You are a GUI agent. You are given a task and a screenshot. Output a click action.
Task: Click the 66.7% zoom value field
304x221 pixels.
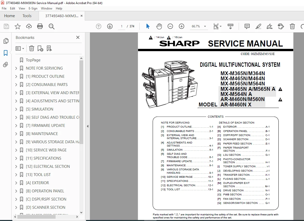pos(196,26)
